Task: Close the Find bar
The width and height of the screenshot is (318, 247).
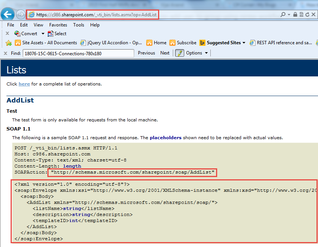Action: pos(5,53)
